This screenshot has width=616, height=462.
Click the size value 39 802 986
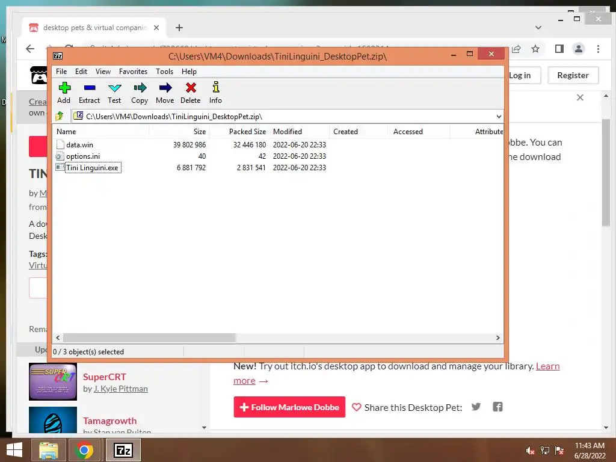pyautogui.click(x=189, y=145)
